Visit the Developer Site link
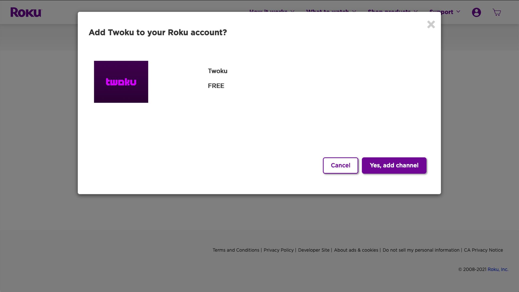Viewport: 519px width, 292px height. (314, 250)
